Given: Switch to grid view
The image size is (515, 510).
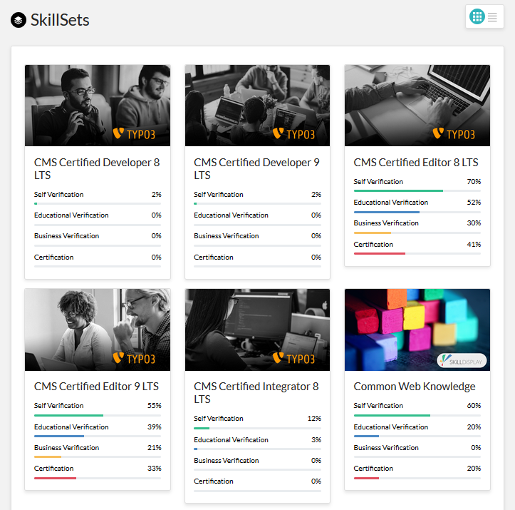Looking at the screenshot, I should pyautogui.click(x=477, y=16).
